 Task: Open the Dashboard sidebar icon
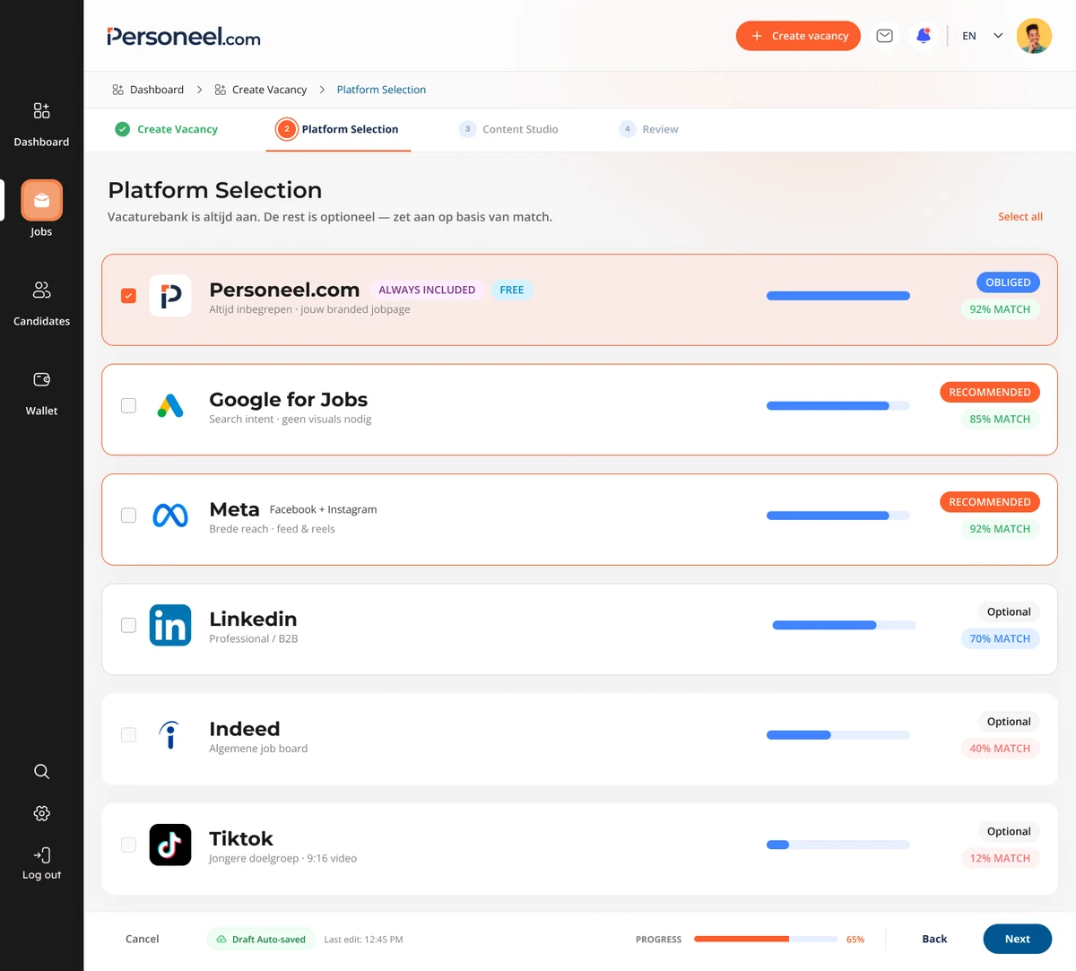(41, 110)
